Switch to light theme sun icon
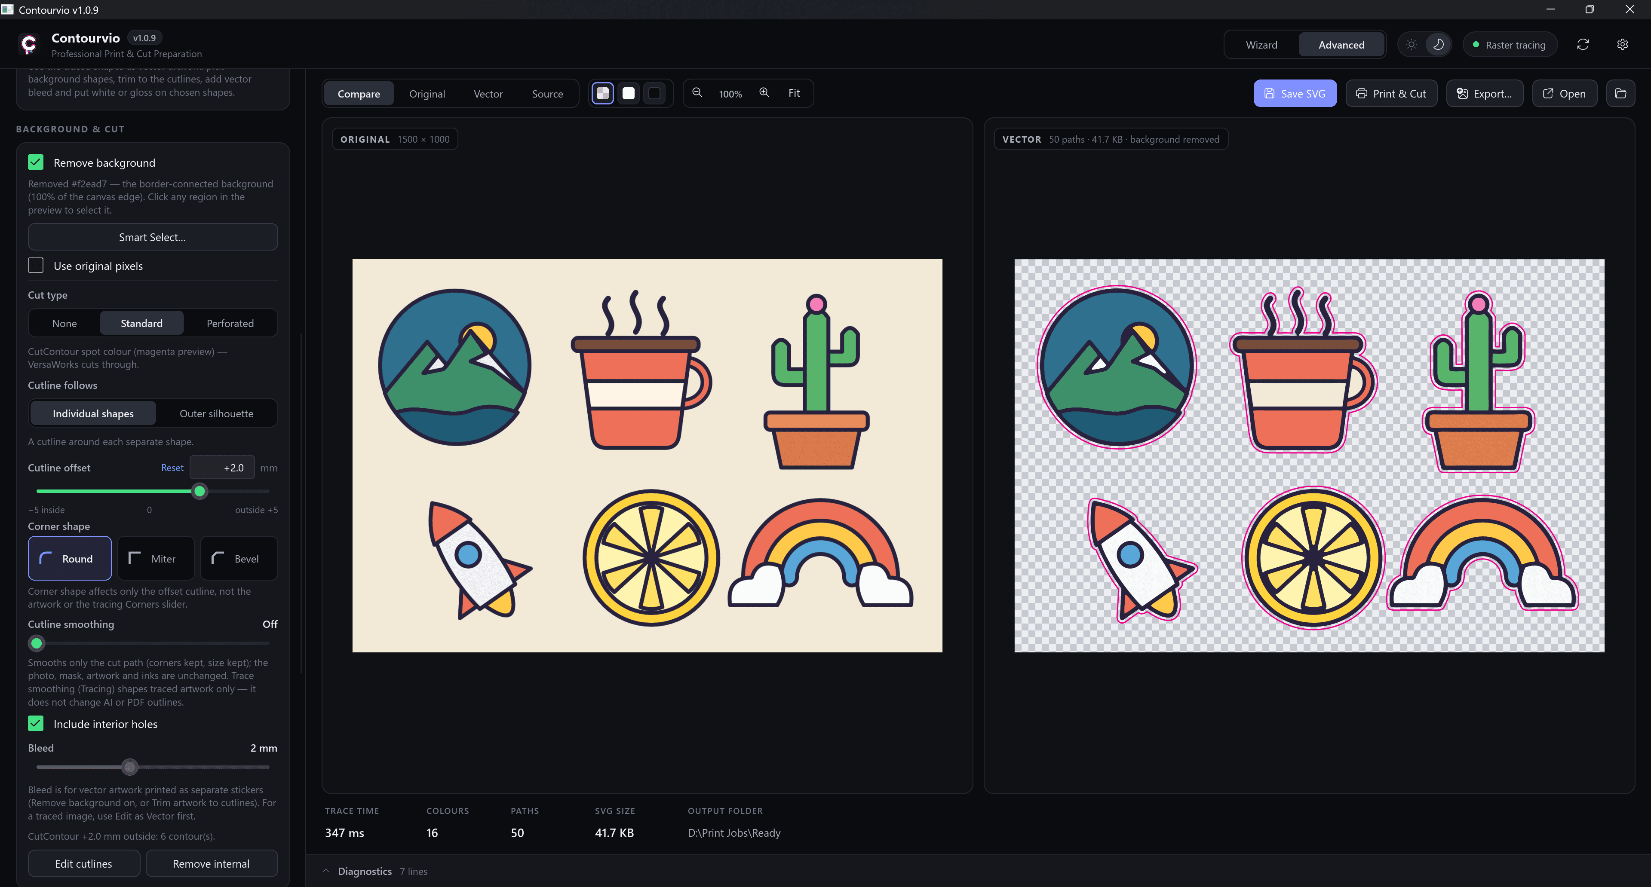This screenshot has width=1651, height=887. (1411, 45)
